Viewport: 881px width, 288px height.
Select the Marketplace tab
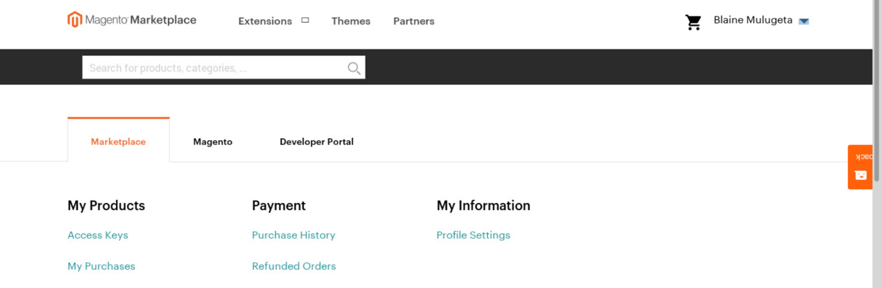(119, 141)
